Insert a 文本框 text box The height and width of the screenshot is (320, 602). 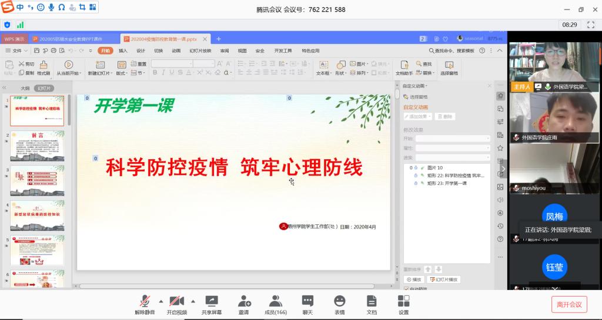pos(324,68)
